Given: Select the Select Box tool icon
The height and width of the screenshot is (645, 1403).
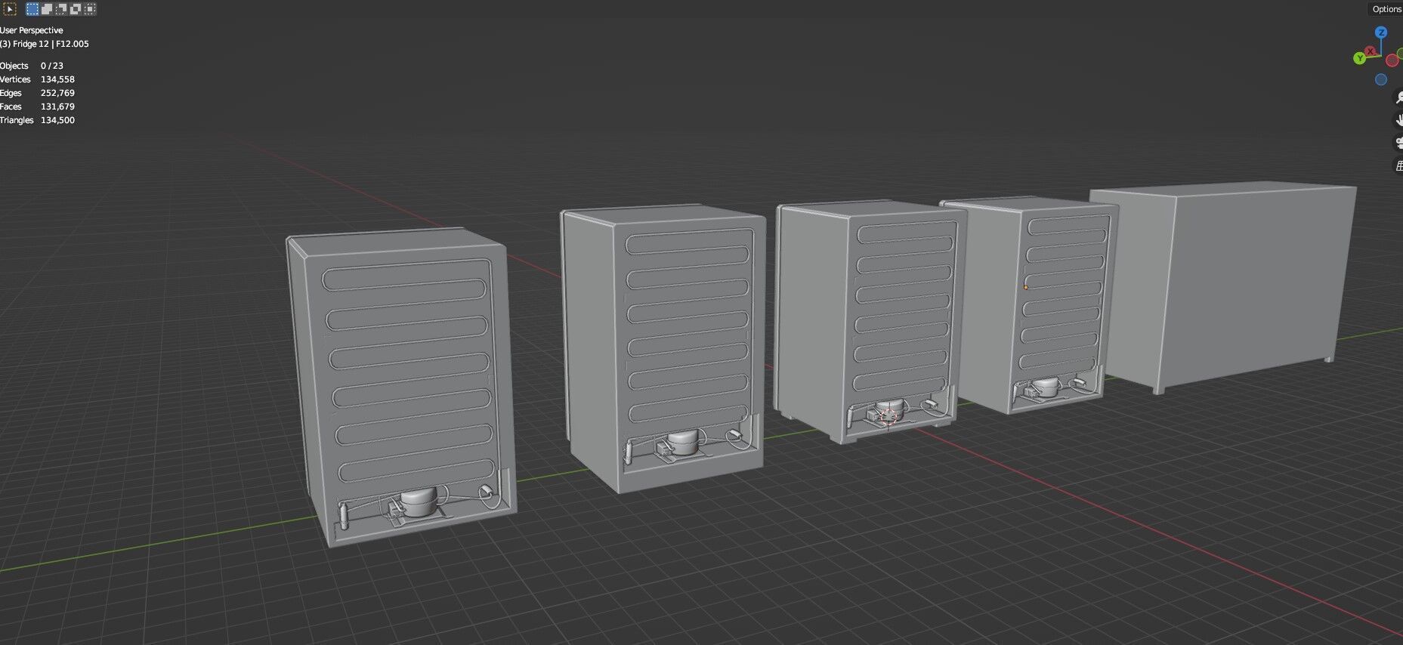Looking at the screenshot, I should (x=10, y=9).
